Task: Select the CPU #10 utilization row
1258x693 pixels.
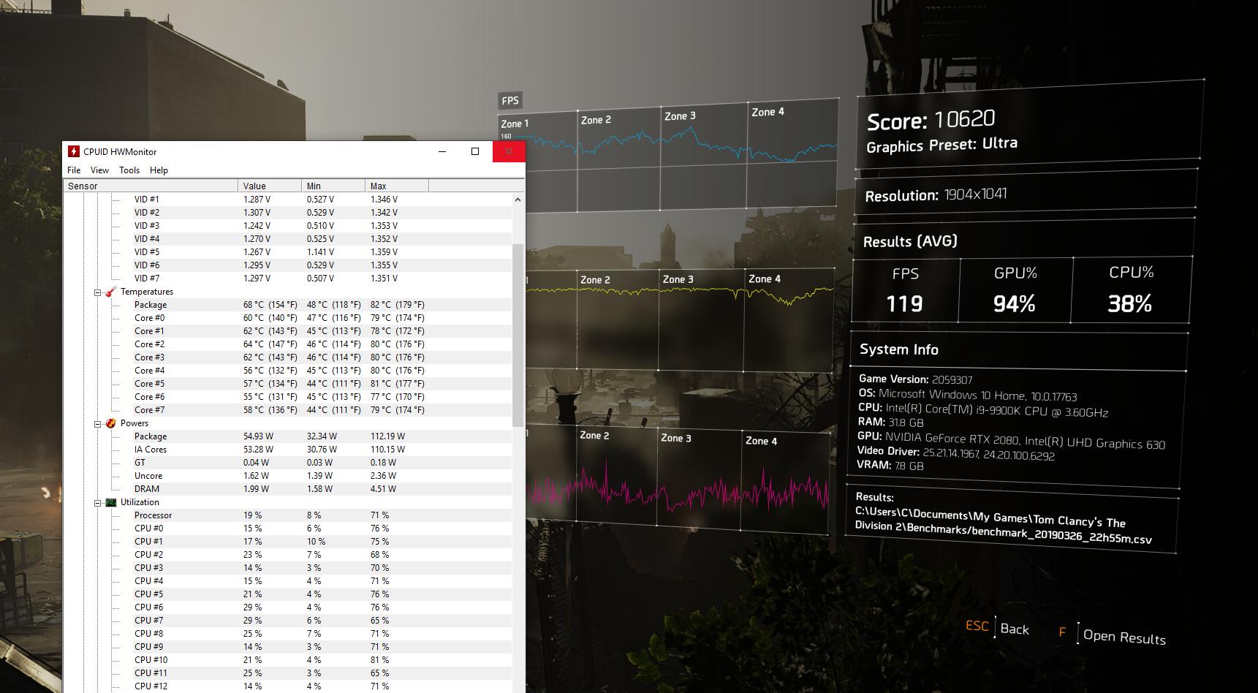Action: point(287,660)
